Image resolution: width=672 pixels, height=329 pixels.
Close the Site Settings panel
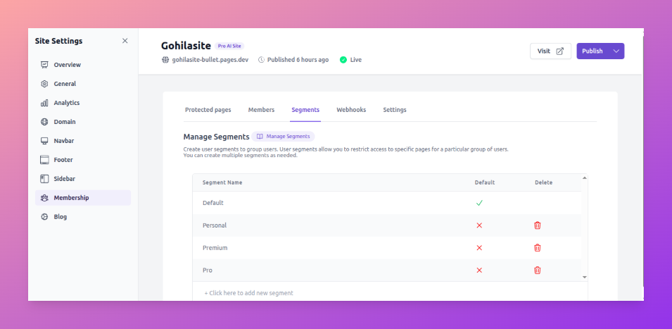pos(125,41)
